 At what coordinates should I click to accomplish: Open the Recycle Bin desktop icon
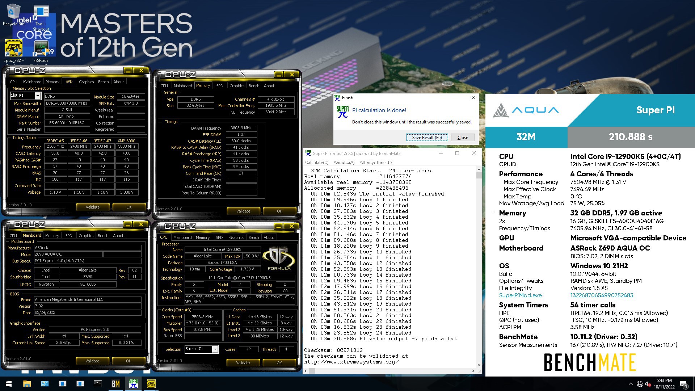tap(14, 15)
